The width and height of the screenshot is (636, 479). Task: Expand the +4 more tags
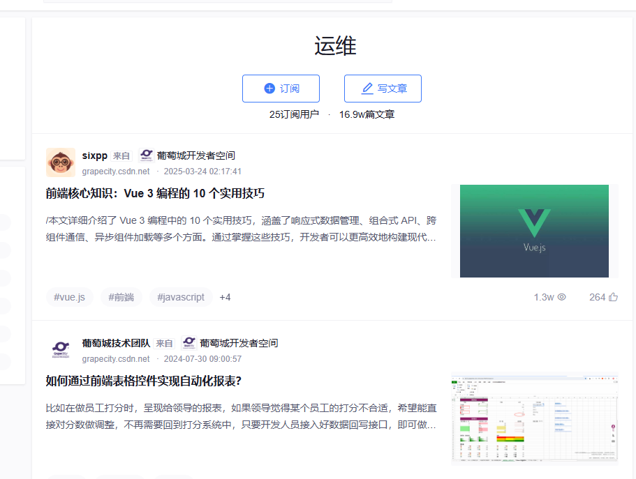point(225,298)
